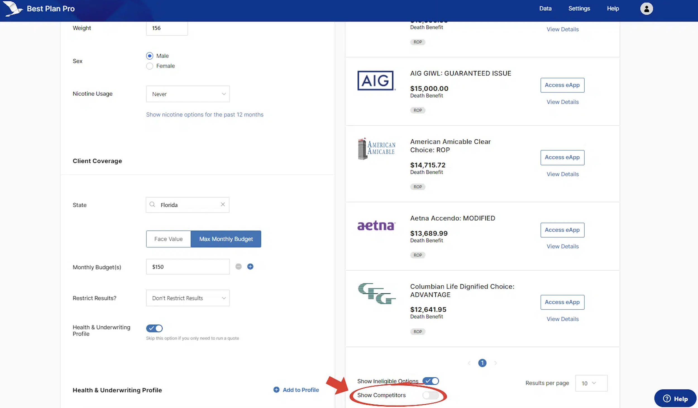The width and height of the screenshot is (698, 408).
Task: Select the Female radio button
Action: 150,66
